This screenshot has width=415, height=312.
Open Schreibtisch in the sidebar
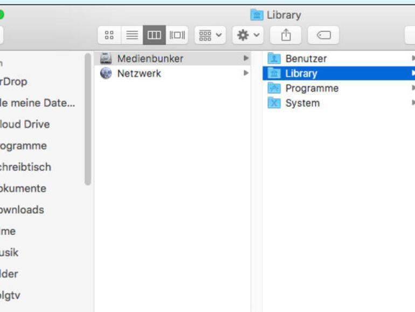pos(25,167)
